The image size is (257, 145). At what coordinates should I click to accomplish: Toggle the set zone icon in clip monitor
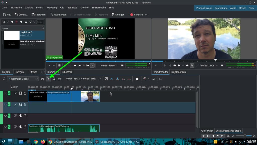[59, 66]
